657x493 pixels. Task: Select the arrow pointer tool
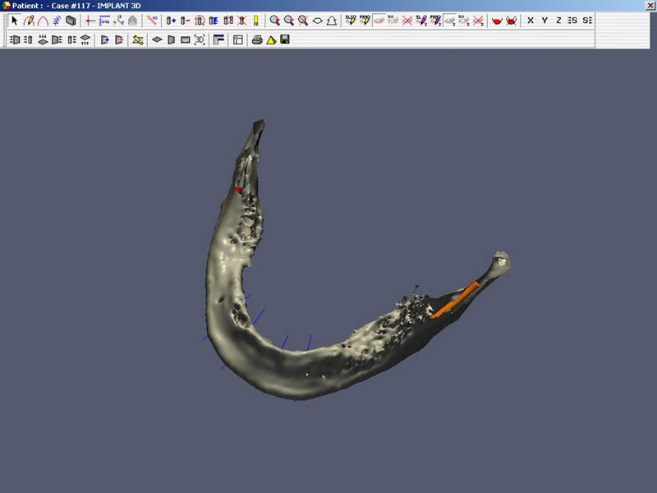pos(14,20)
